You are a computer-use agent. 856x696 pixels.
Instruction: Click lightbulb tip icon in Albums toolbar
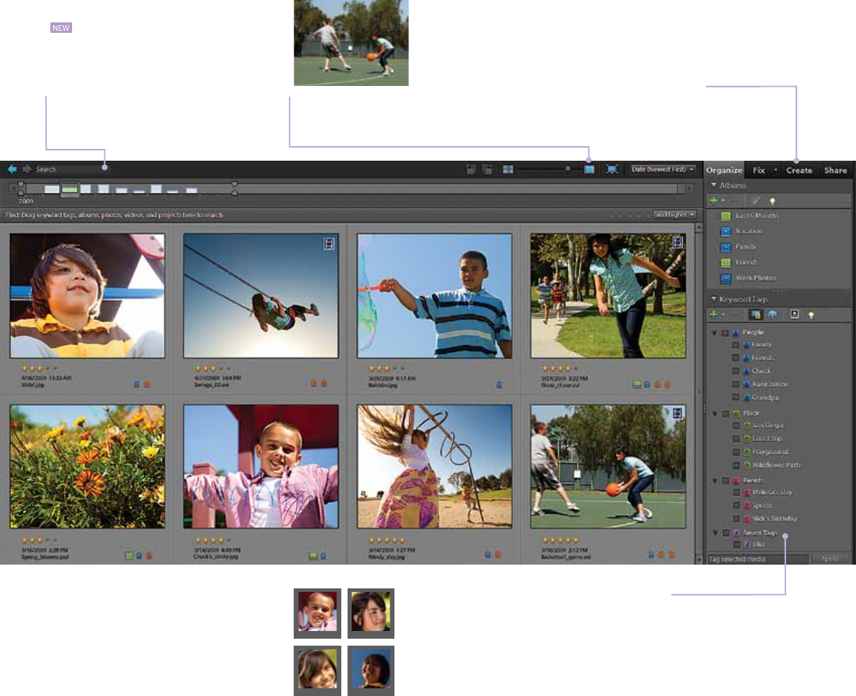(x=772, y=201)
